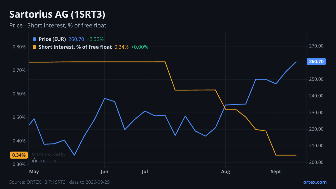336x189 pixels.
Task: Click the ORTEX logo icon
Action: coord(34,160)
